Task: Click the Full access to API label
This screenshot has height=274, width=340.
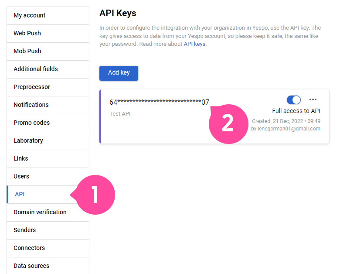Action: (296, 111)
